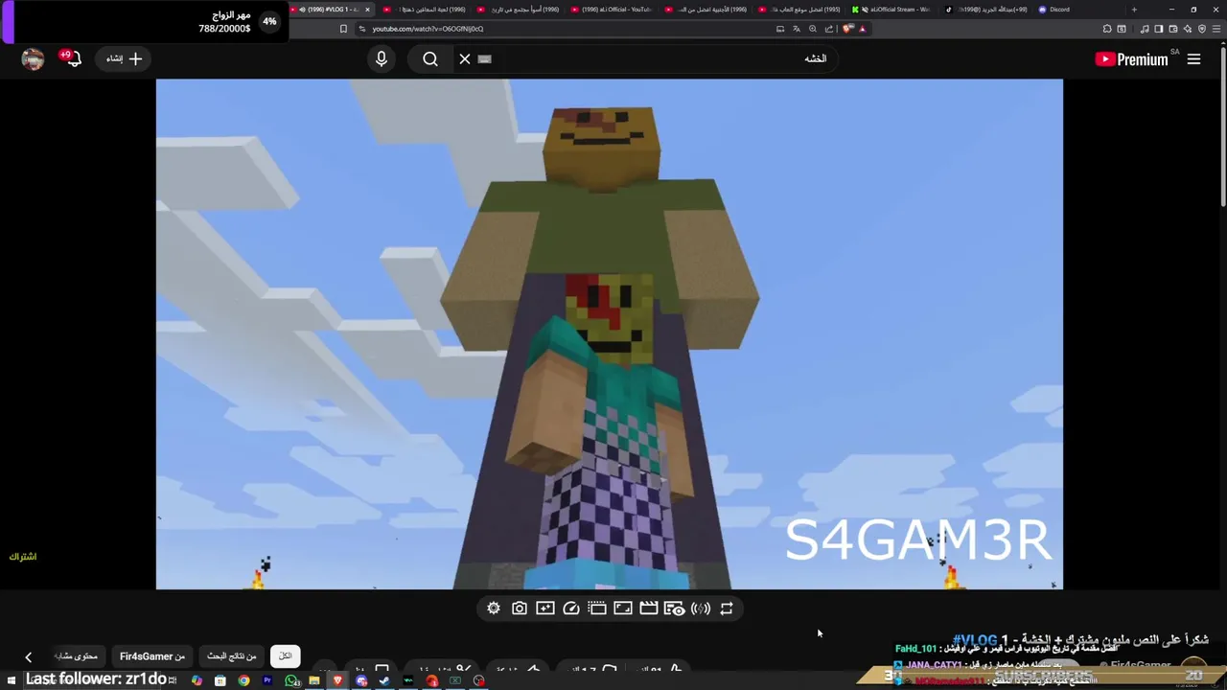Open Steam from taskbar

(384, 680)
